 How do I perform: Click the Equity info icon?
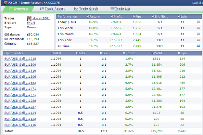(6, 44)
